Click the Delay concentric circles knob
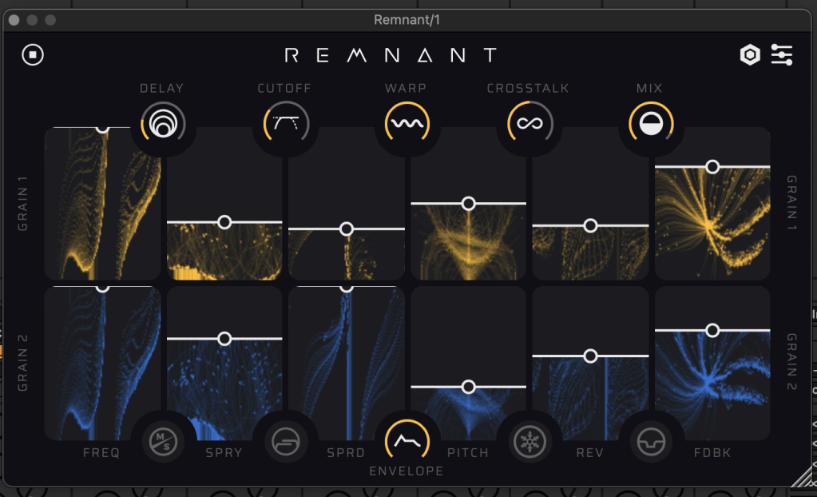The height and width of the screenshot is (497, 817). coord(163,124)
